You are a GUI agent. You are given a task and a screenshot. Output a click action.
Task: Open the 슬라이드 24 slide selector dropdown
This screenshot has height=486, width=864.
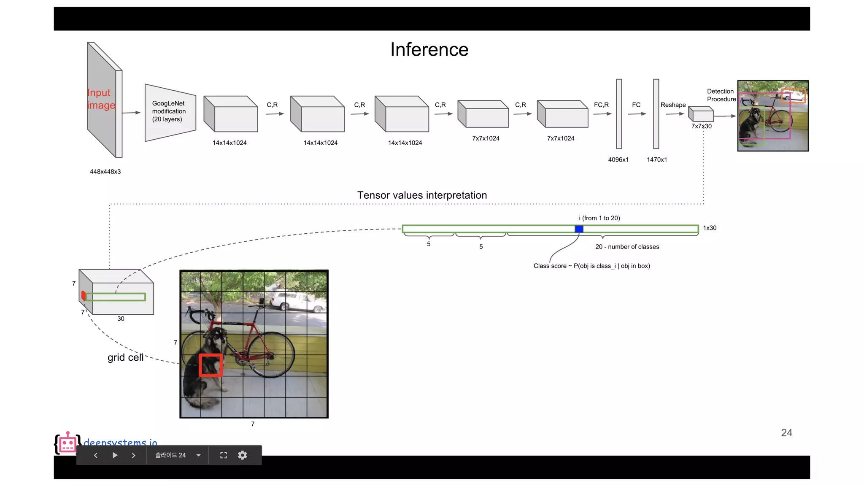[x=170, y=455]
